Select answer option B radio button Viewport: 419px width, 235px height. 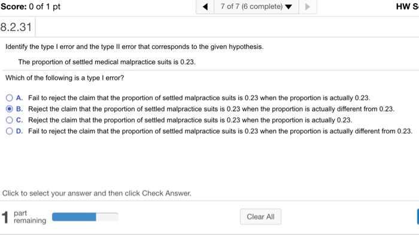pyautogui.click(x=10, y=109)
